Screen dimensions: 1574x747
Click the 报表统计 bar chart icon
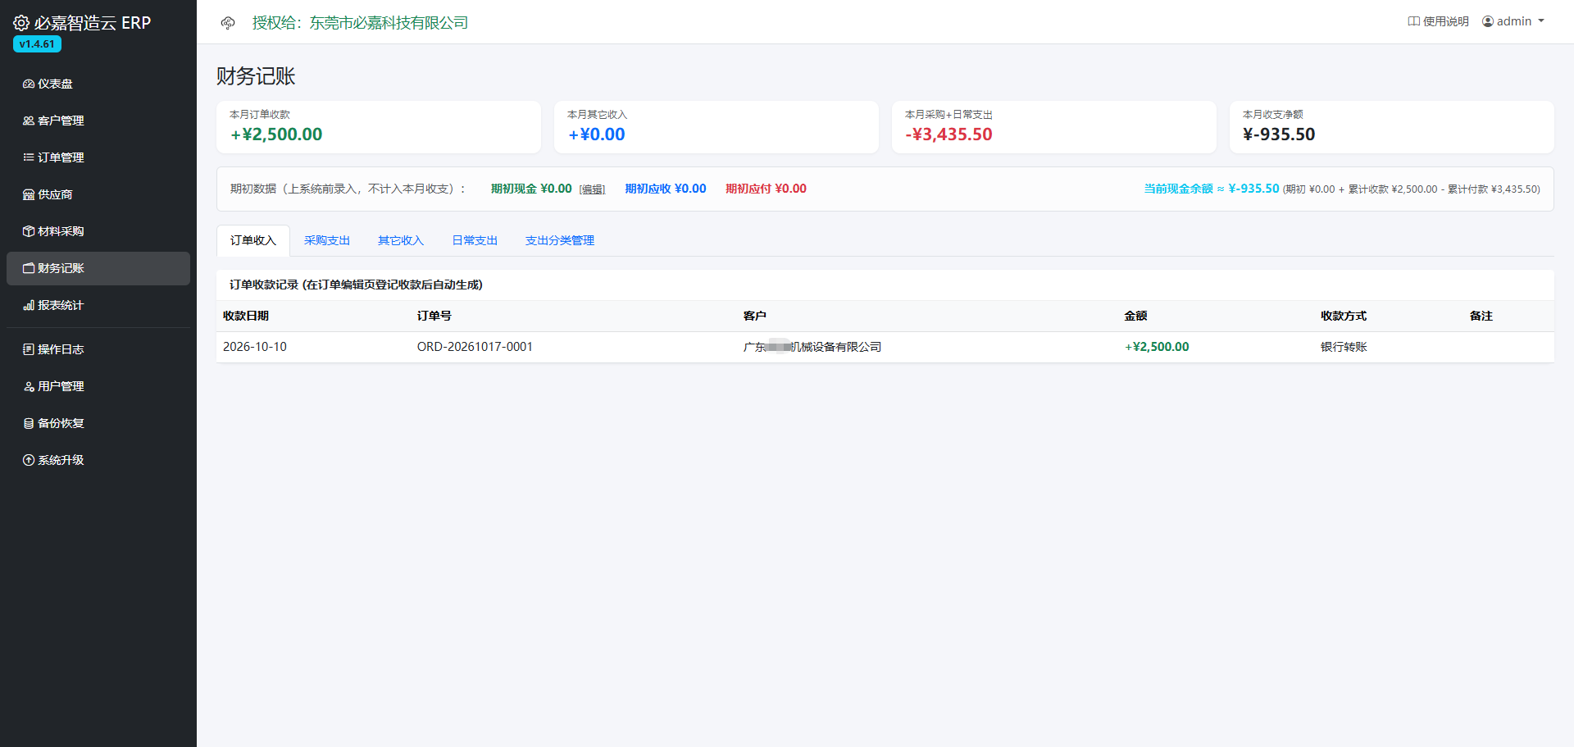pos(29,306)
